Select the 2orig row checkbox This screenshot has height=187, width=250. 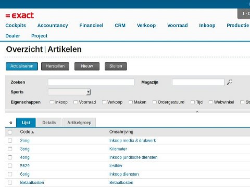[10, 141]
